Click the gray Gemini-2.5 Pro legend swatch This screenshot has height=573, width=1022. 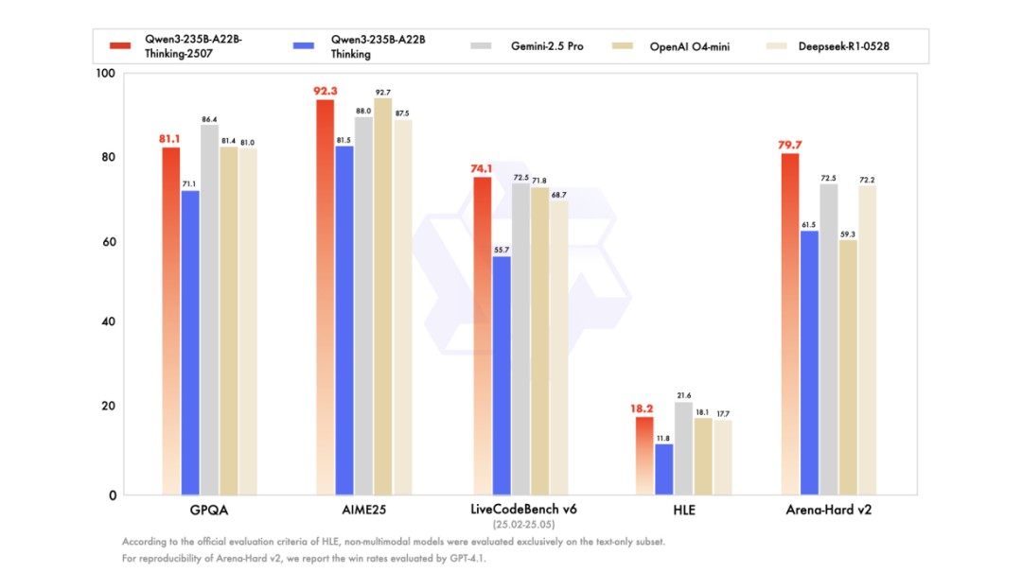click(481, 45)
